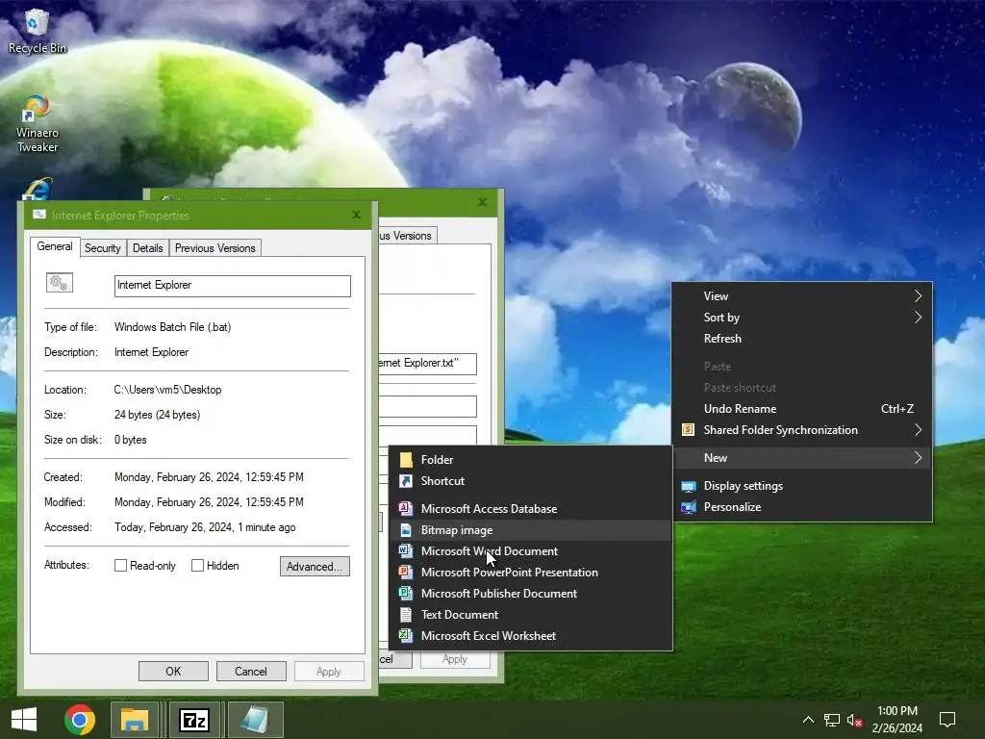Launch Google Chrome from the taskbar
The height and width of the screenshot is (739, 985).
point(80,720)
